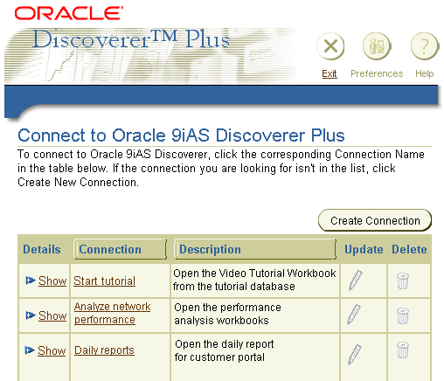The width and height of the screenshot is (444, 381).
Task: Click the Create Connection button
Action: [x=375, y=220]
